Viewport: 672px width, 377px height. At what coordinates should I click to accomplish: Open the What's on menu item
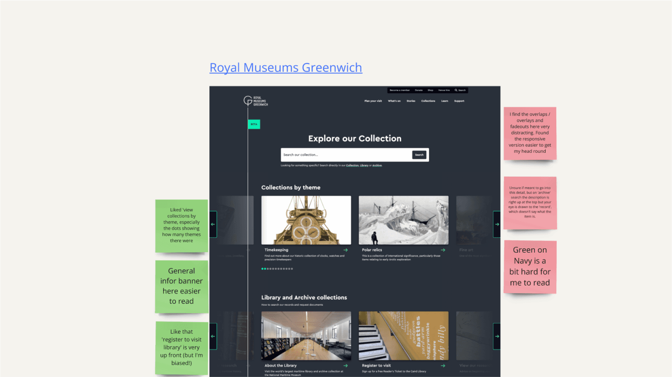tap(394, 101)
